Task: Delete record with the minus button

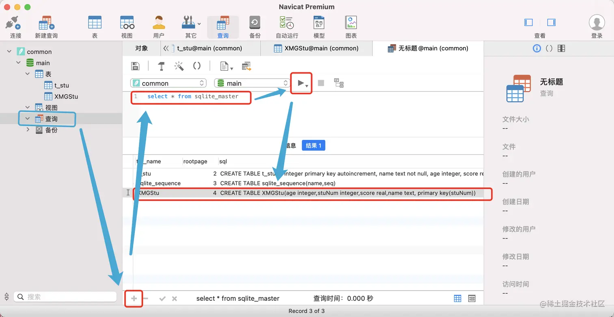Action: coord(146,299)
